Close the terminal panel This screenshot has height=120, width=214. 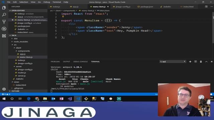[212, 62]
